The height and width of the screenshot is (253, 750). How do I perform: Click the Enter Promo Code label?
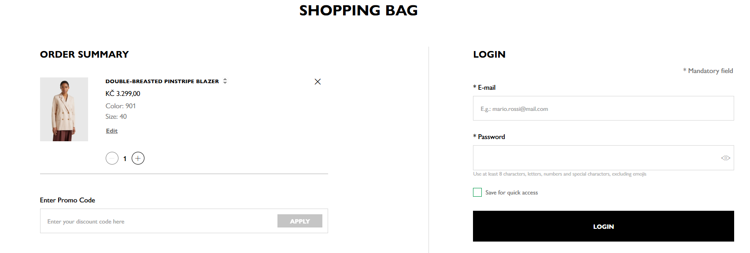click(x=67, y=200)
